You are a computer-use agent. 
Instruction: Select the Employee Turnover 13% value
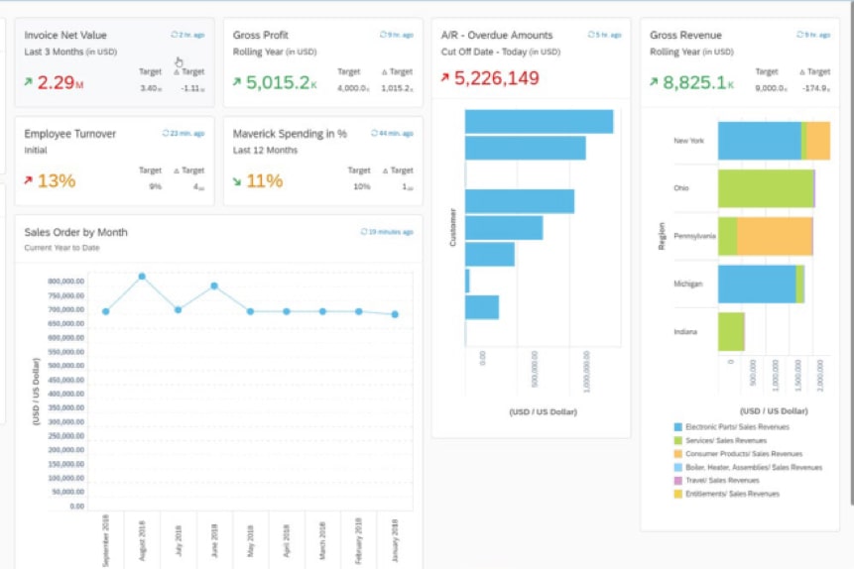pyautogui.click(x=57, y=181)
